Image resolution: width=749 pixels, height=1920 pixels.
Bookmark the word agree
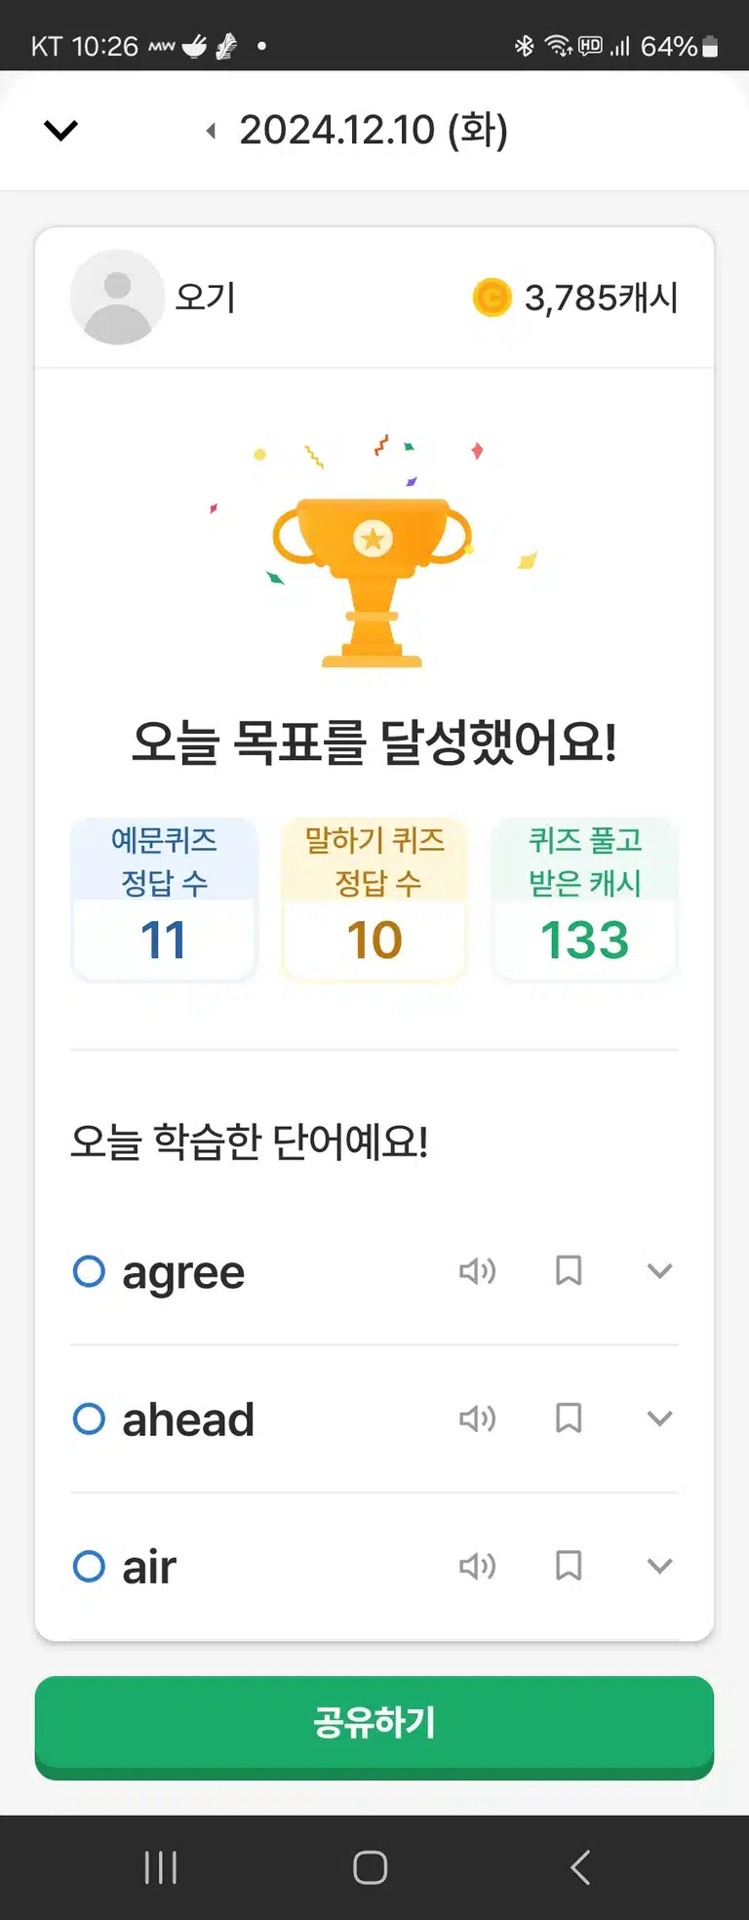(569, 1271)
